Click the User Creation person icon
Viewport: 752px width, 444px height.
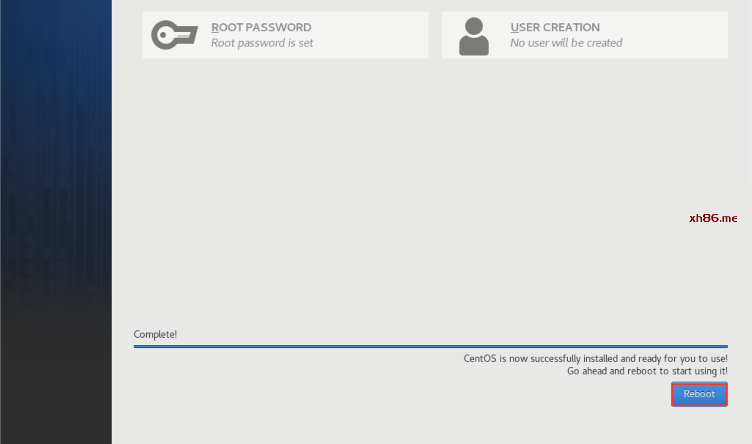pos(474,36)
